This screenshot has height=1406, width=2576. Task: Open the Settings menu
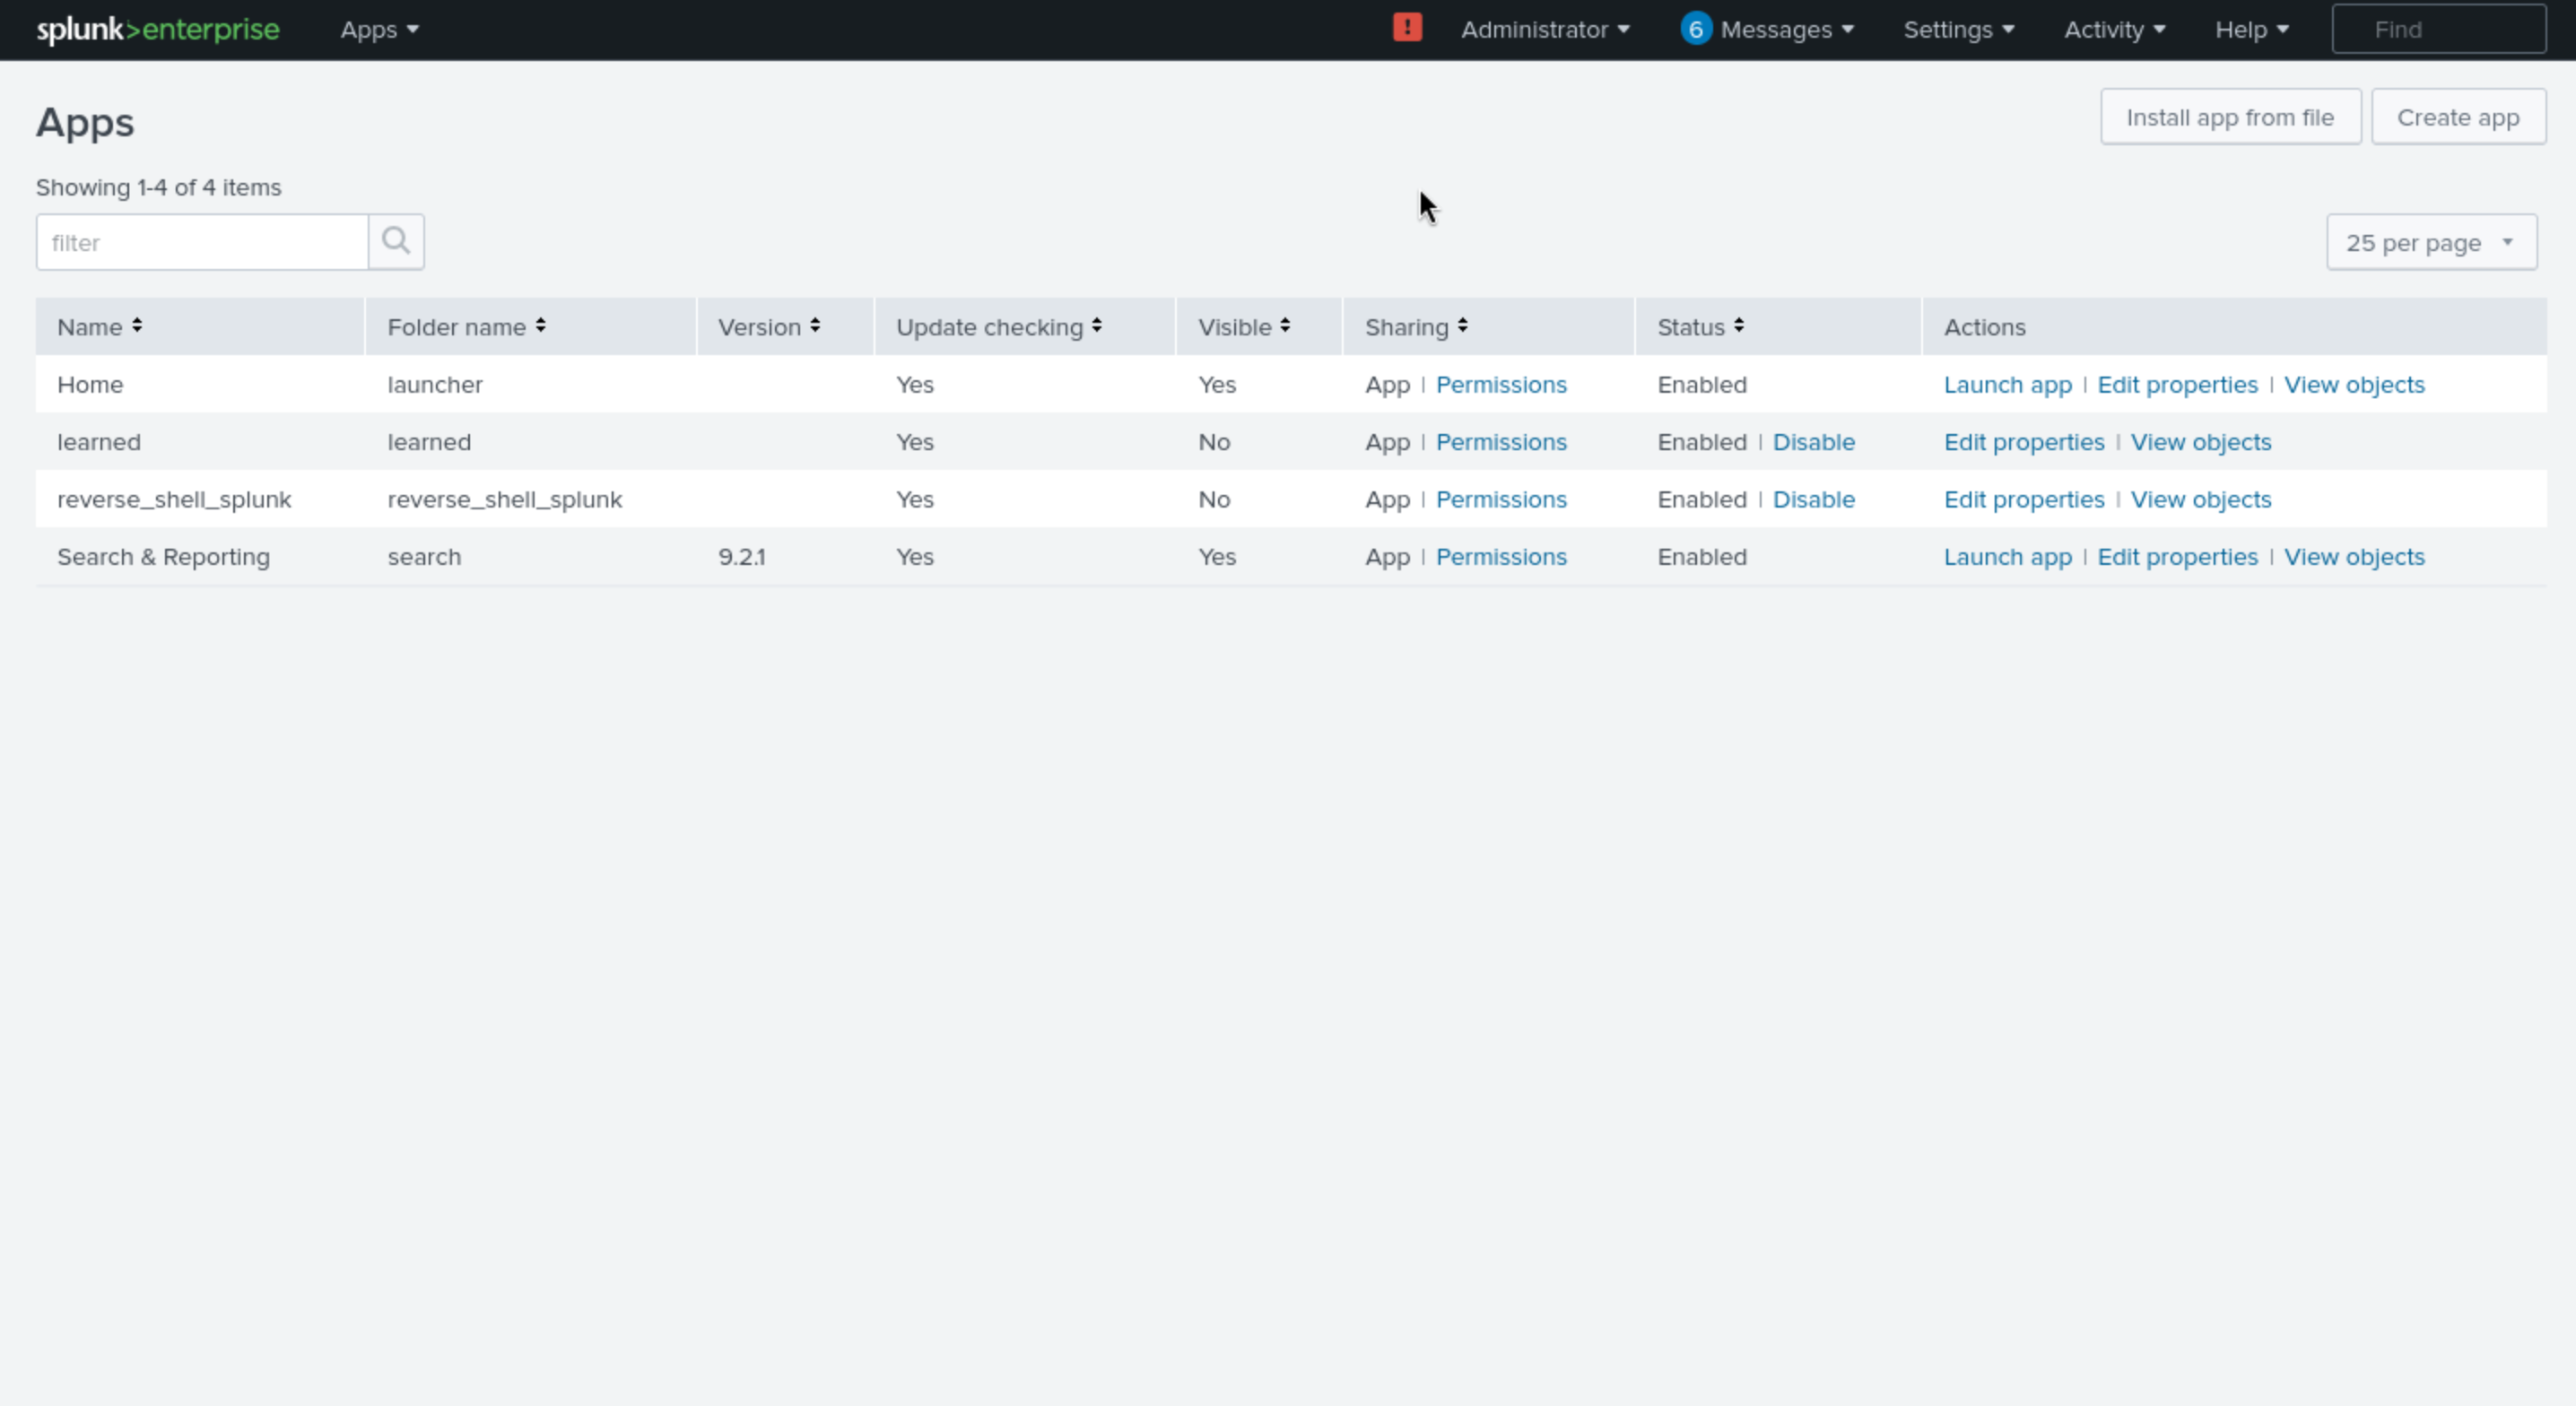tap(1958, 30)
